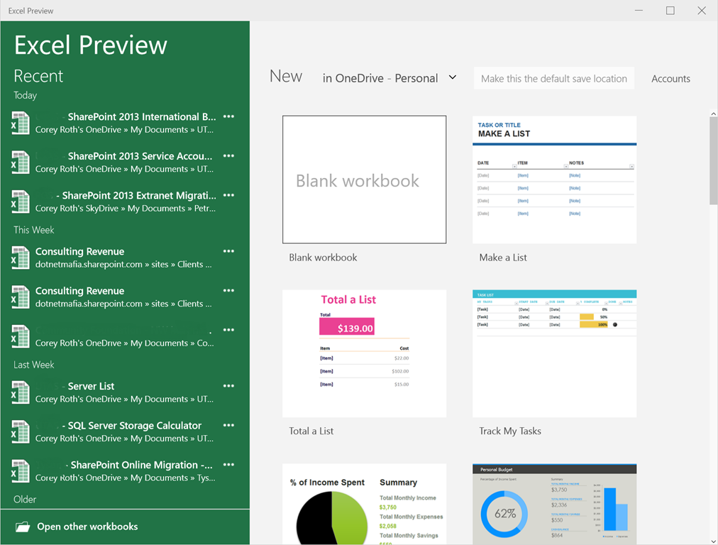Select the Personal Budget template with 62% donut
The width and height of the screenshot is (718, 545).
pyautogui.click(x=554, y=504)
